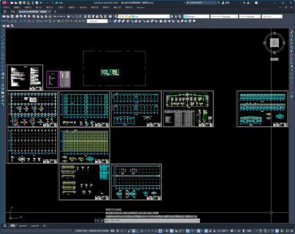
Task: Toggle snap mode in status bar
Action: (122, 231)
